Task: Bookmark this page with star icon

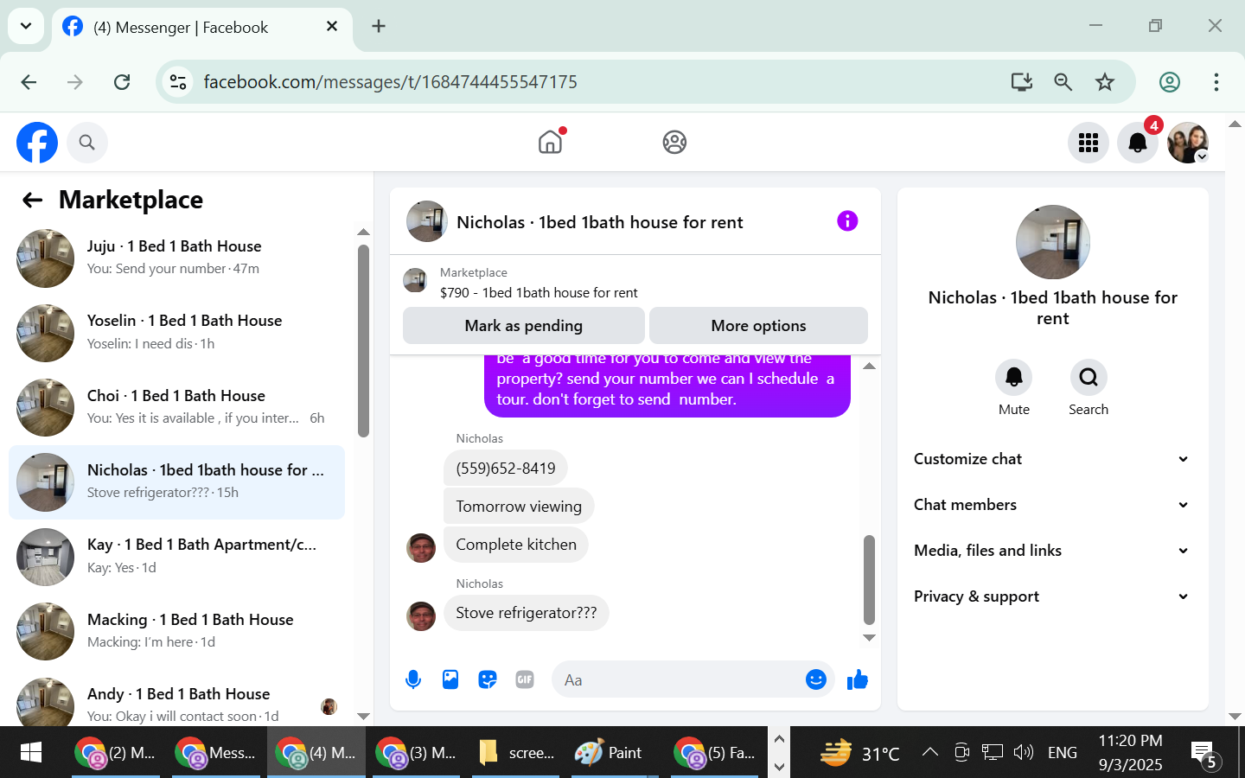Action: (x=1105, y=82)
